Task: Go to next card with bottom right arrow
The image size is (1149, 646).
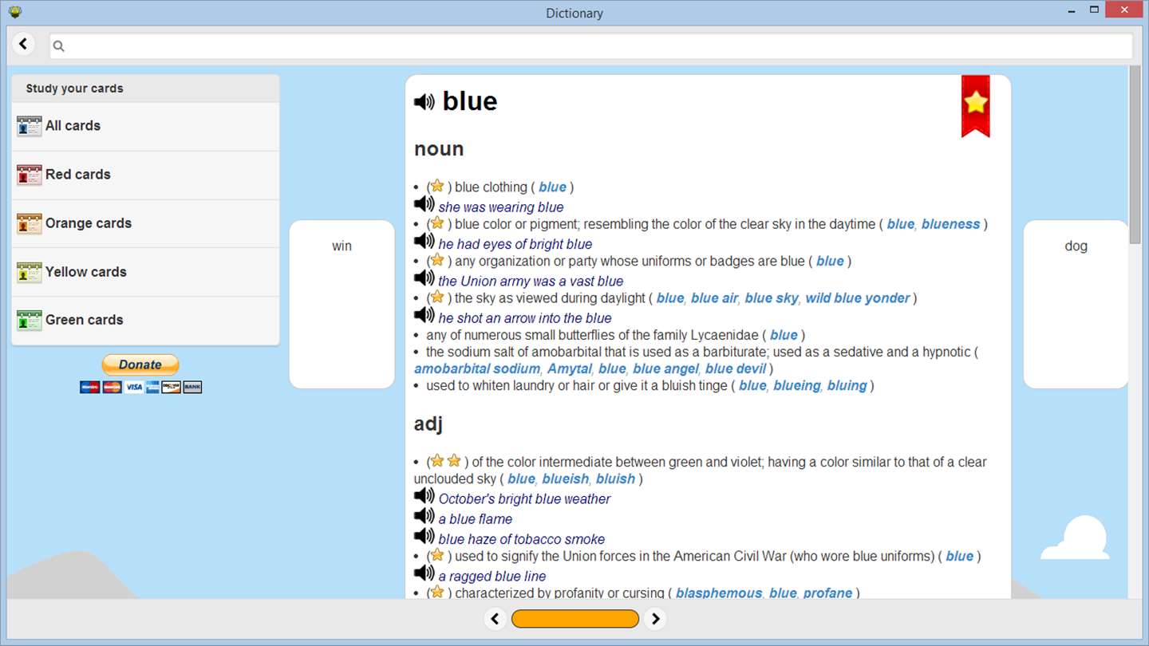Action: [655, 619]
